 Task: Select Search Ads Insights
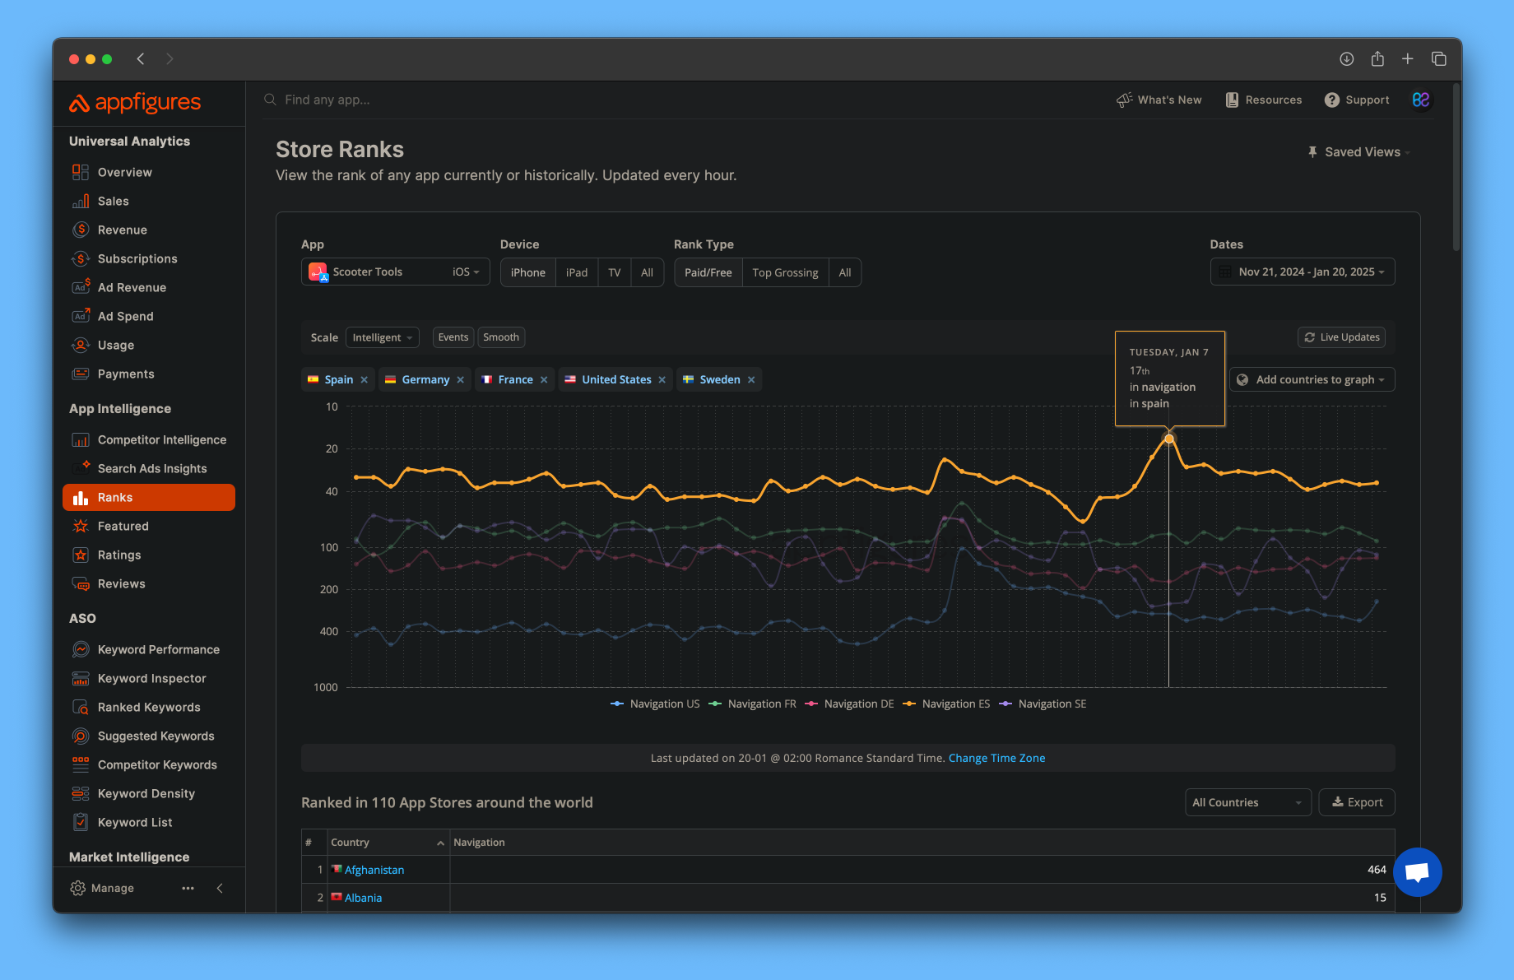click(152, 468)
